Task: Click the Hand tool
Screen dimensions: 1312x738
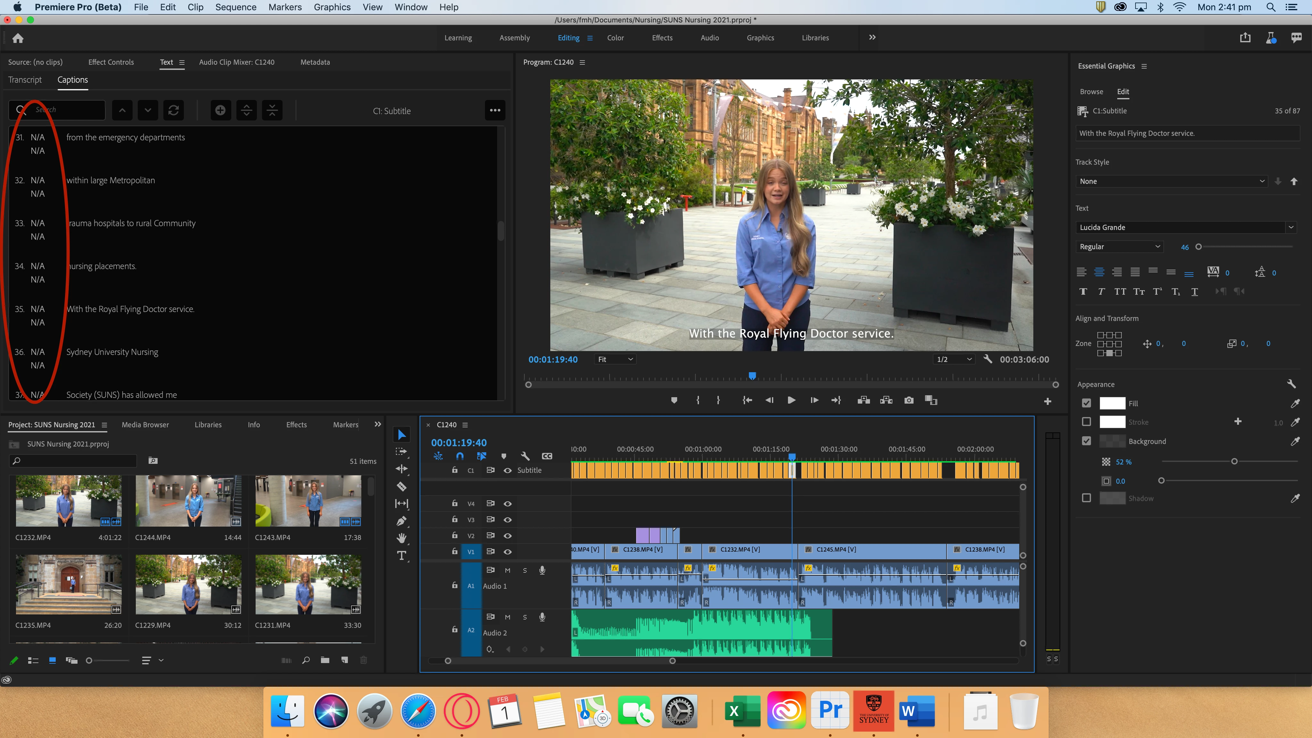Action: pyautogui.click(x=402, y=538)
